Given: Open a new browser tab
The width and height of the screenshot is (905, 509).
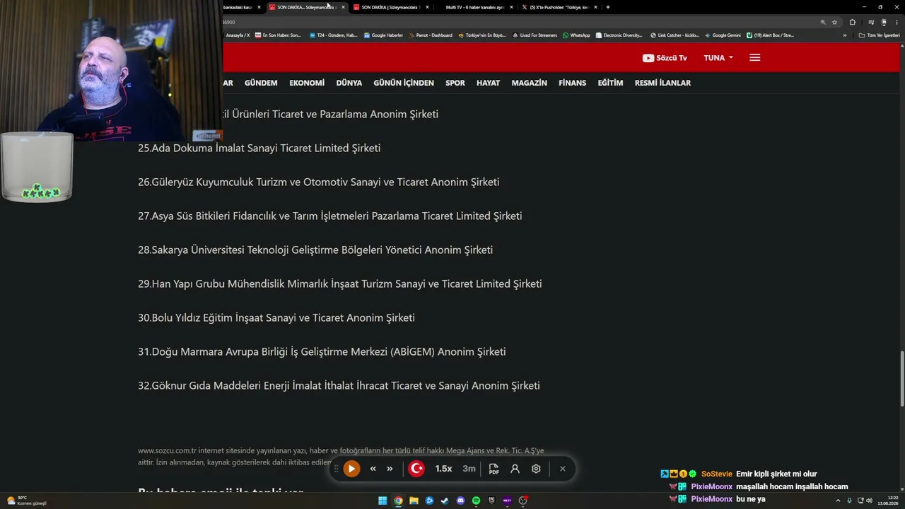Looking at the screenshot, I should point(608,7).
